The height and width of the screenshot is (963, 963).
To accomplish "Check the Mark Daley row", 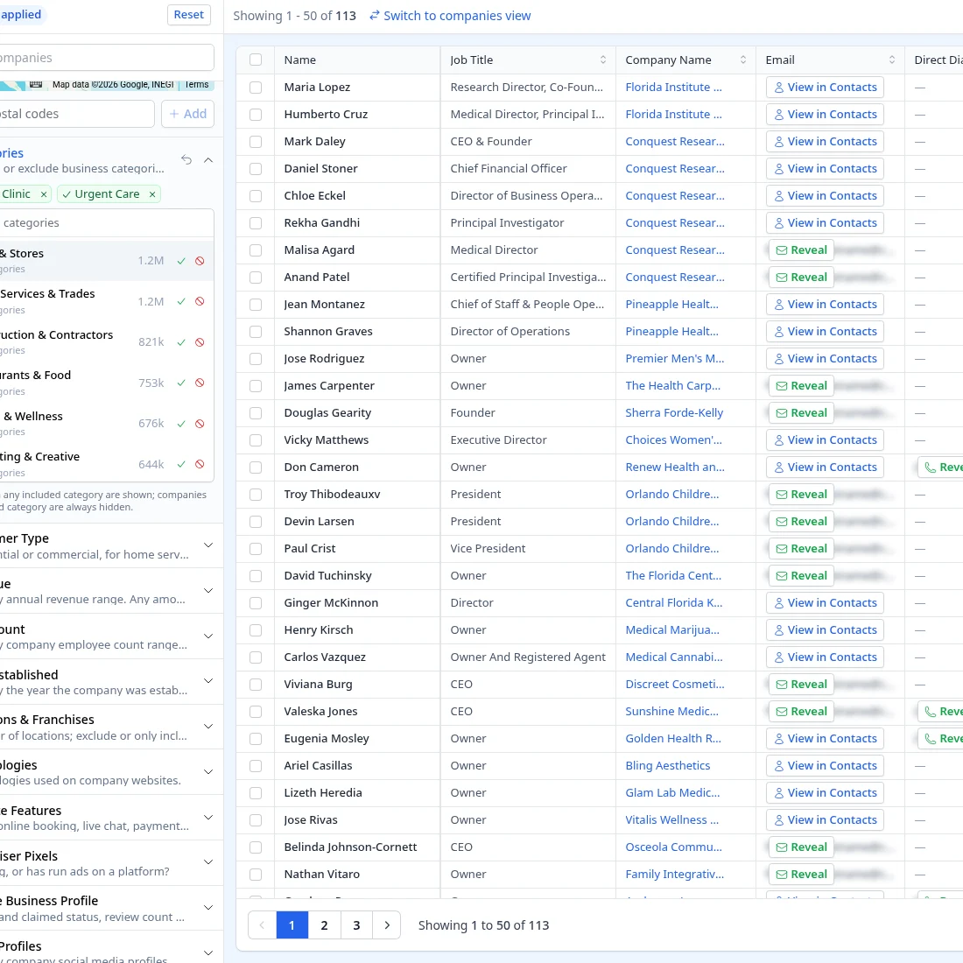I will point(256,142).
